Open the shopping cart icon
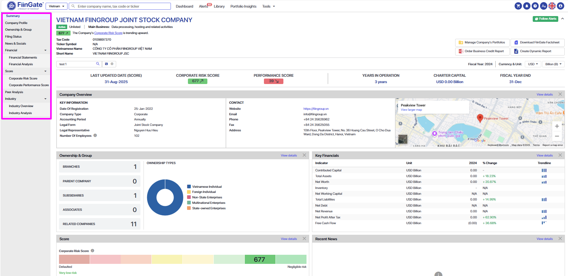The height and width of the screenshot is (276, 568). 518,6
